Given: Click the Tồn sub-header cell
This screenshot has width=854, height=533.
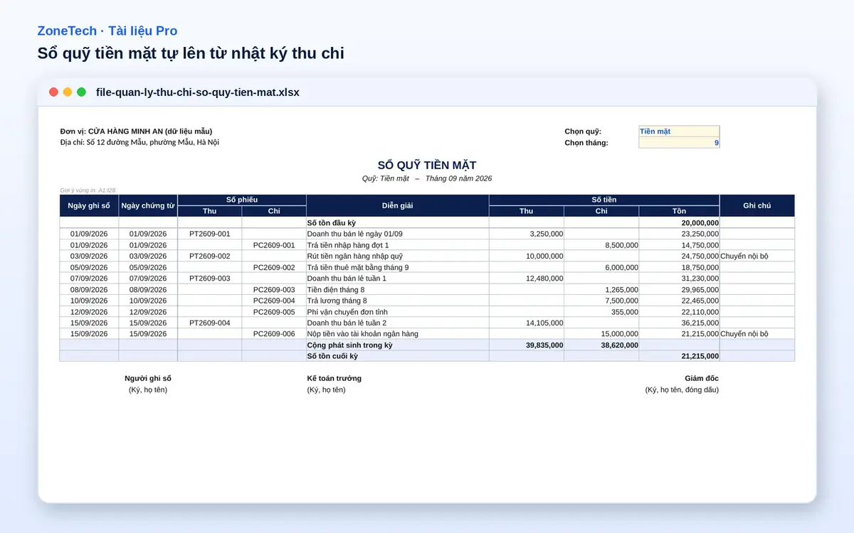Looking at the screenshot, I should coord(679,211).
